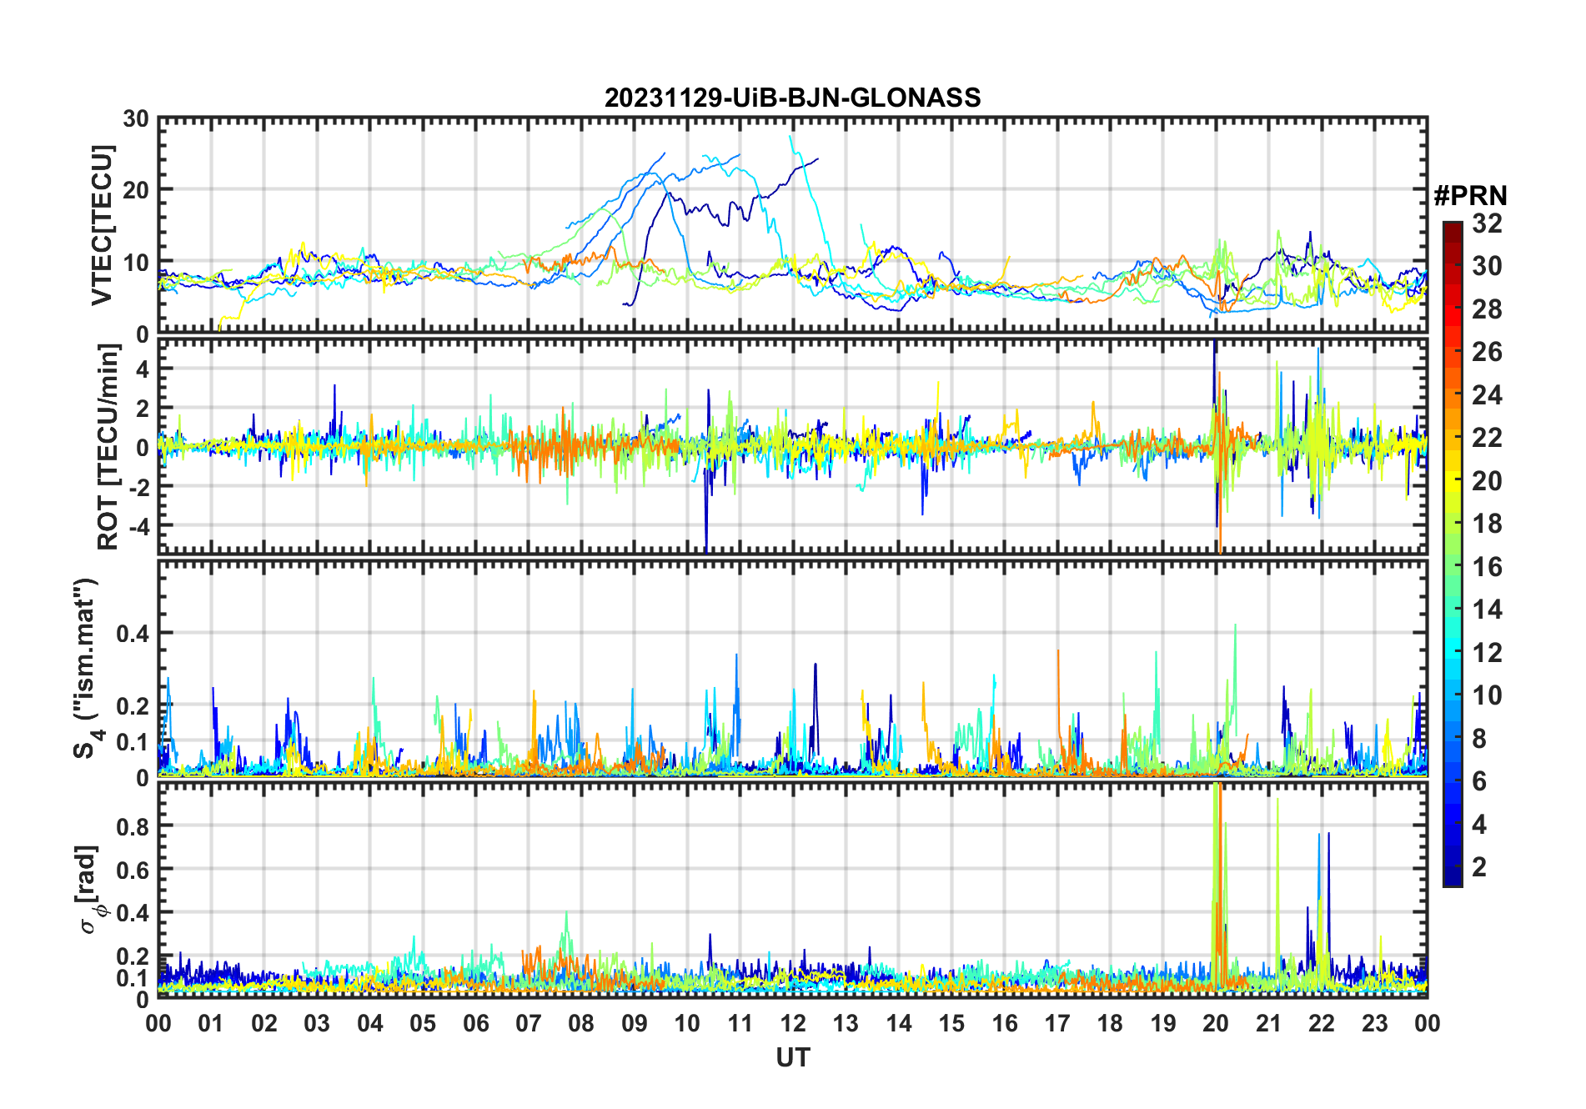Click UT axis tick label 21
This screenshot has height=1109, width=1586.
coord(1268,1023)
